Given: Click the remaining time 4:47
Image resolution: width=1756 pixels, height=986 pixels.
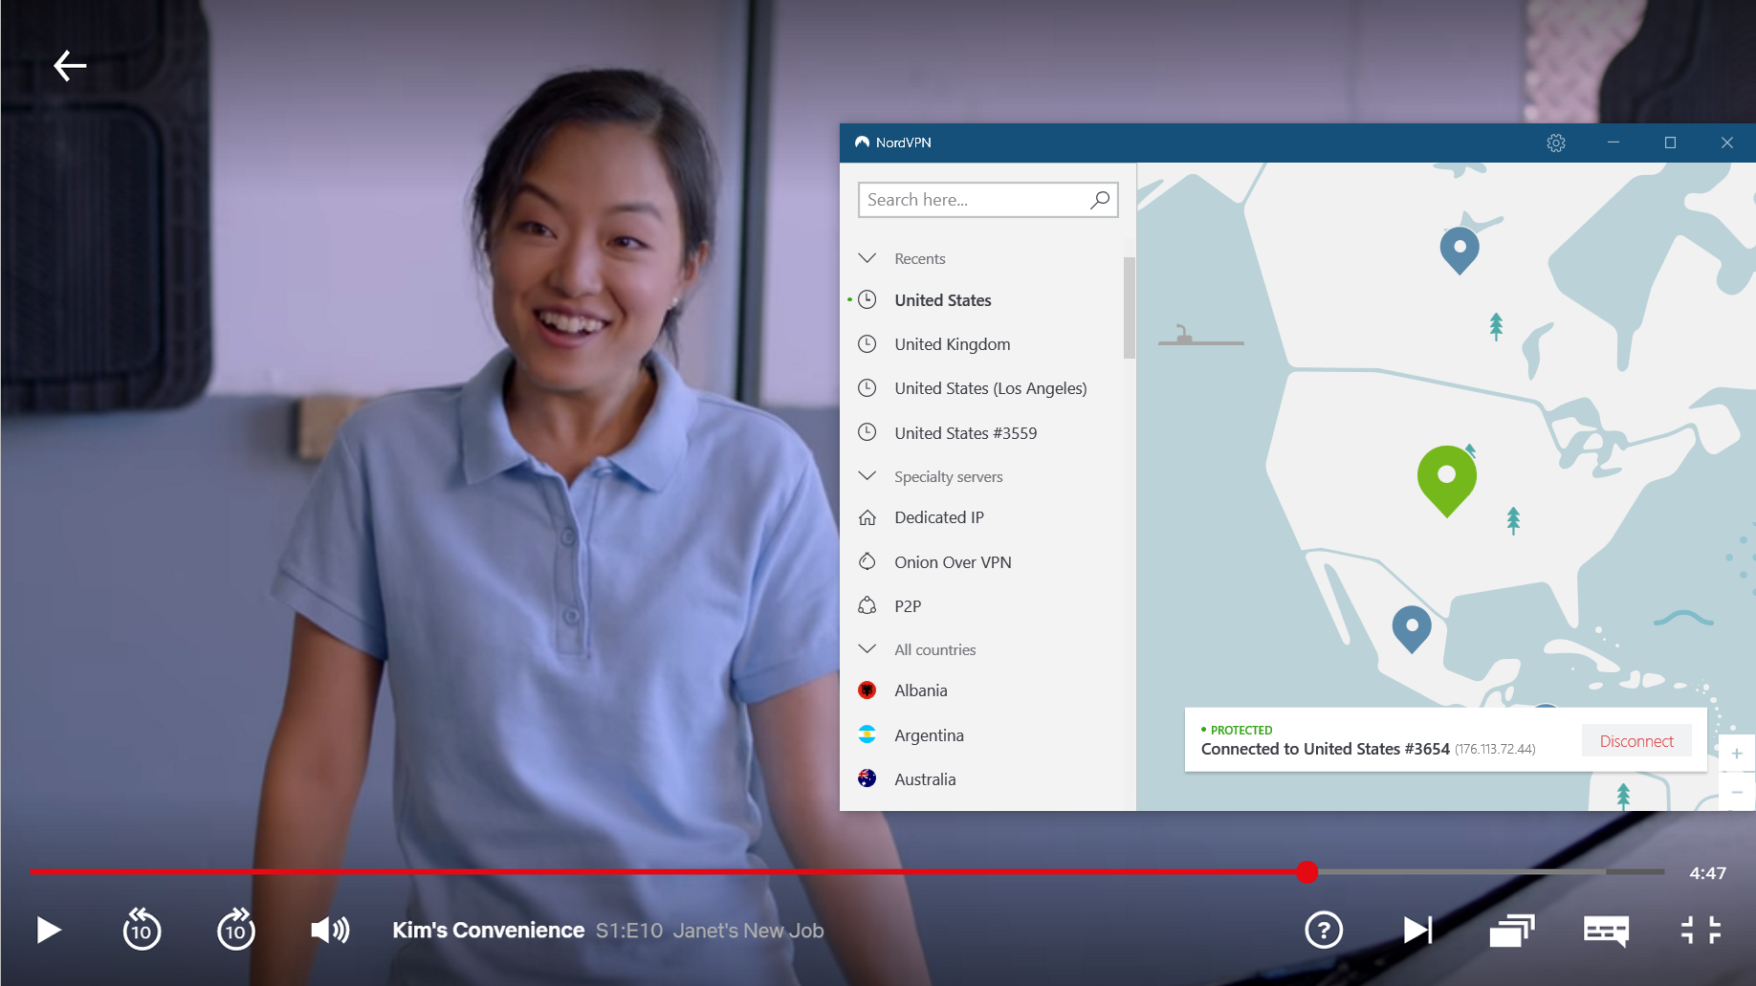Looking at the screenshot, I should tap(1707, 873).
